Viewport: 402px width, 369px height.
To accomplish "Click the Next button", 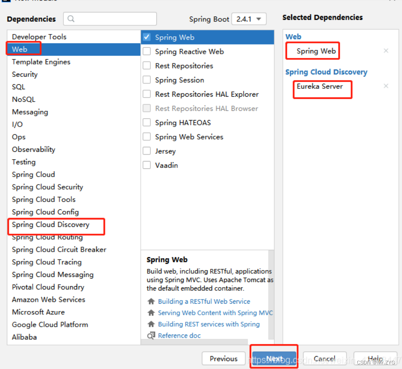I will (274, 358).
